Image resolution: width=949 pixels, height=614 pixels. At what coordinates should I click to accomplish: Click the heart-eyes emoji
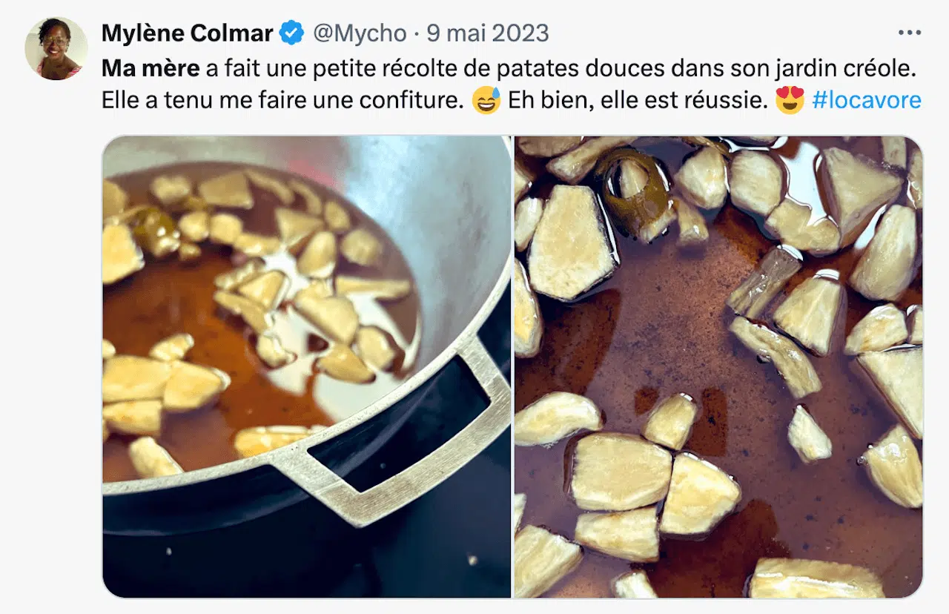click(x=790, y=100)
